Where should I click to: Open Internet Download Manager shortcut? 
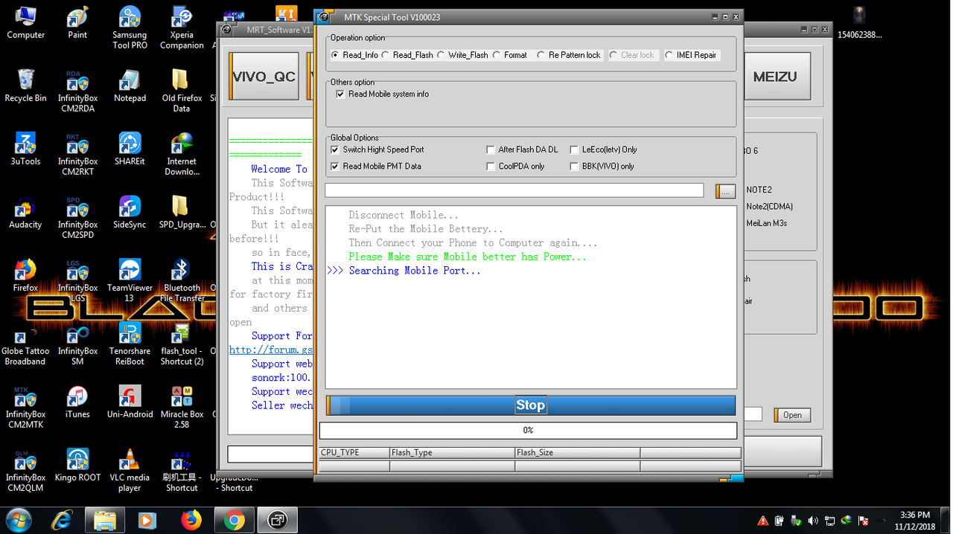(x=182, y=155)
